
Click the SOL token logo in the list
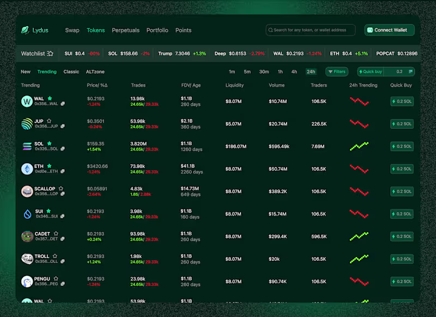[x=27, y=146]
